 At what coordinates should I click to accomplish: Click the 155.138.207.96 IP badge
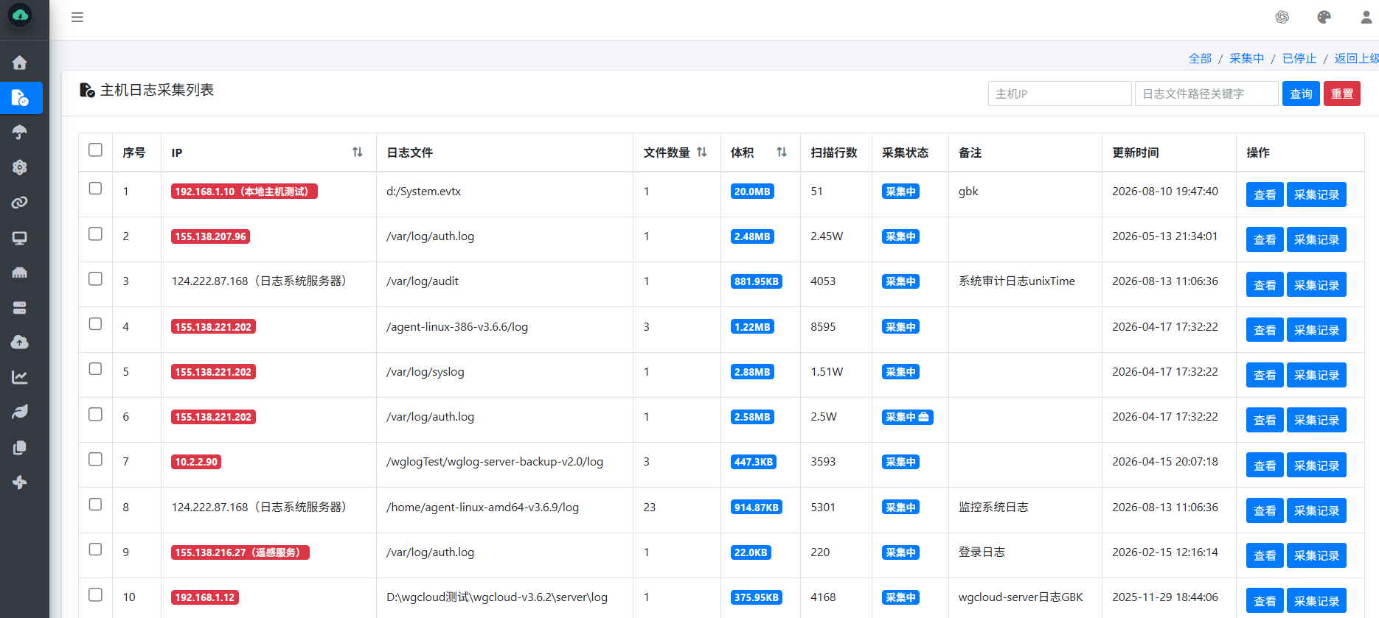[210, 236]
